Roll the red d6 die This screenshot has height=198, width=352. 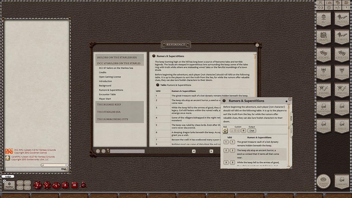coord(74,185)
